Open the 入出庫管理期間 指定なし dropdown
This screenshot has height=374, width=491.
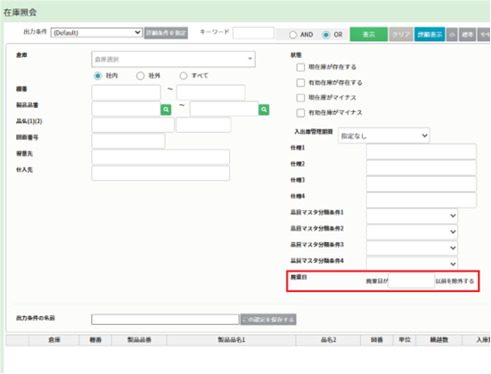(383, 136)
